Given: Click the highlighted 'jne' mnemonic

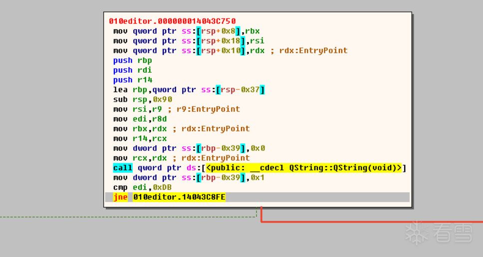Looking at the screenshot, I should [120, 197].
